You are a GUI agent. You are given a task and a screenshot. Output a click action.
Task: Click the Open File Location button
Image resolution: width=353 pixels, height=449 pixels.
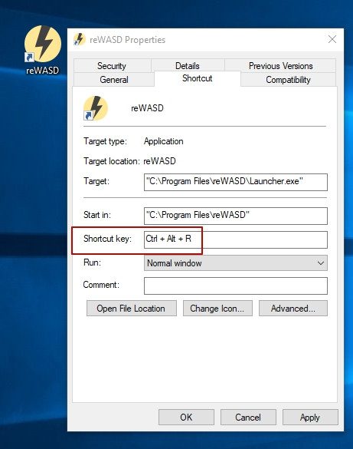[132, 309]
